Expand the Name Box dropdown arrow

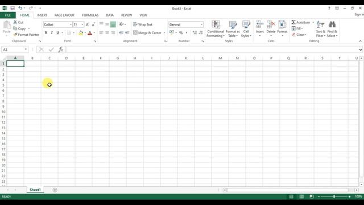click(26, 50)
